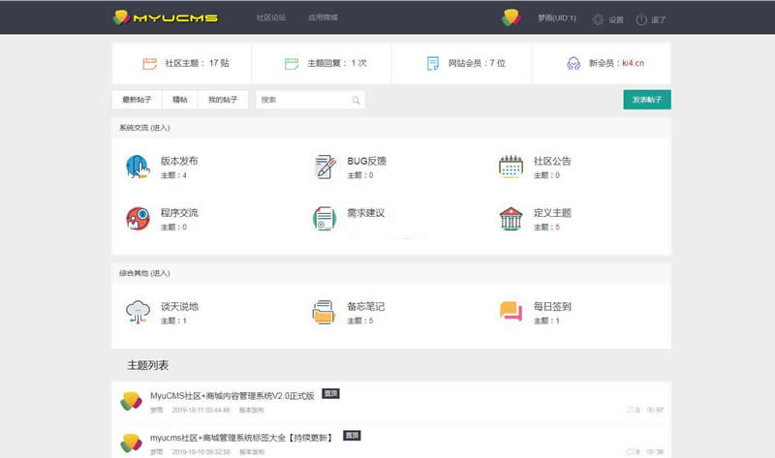775x458 pixels.
Task: Click the 需求建议 document icon
Action: pos(325,219)
